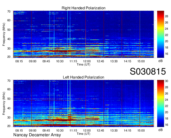Click 60 MHz tick on Right Handed frequency axis
Screen dimensions: 171x138
[x=9, y=20]
